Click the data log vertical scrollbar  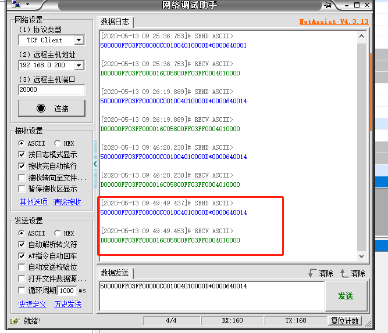[363, 145]
